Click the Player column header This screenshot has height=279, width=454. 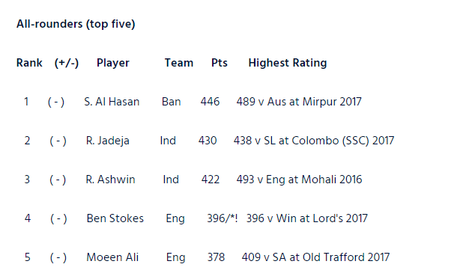pyautogui.click(x=113, y=63)
